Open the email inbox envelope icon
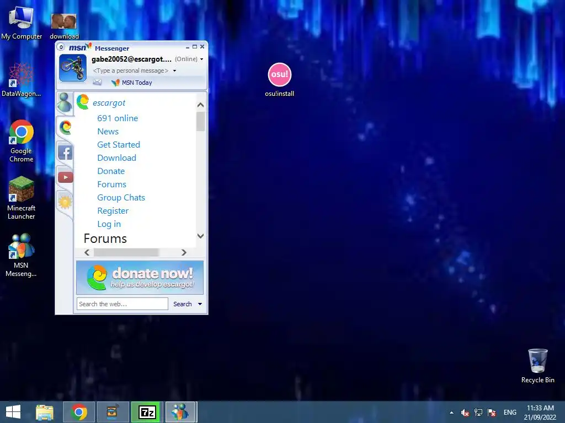This screenshot has width=565, height=423. point(97,83)
